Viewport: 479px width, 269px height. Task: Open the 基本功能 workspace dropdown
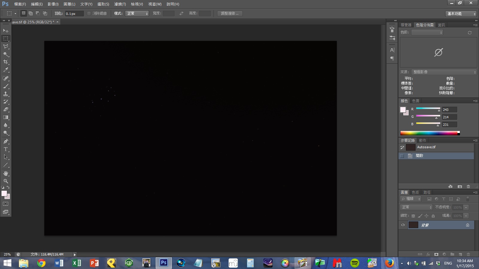[x=460, y=14]
